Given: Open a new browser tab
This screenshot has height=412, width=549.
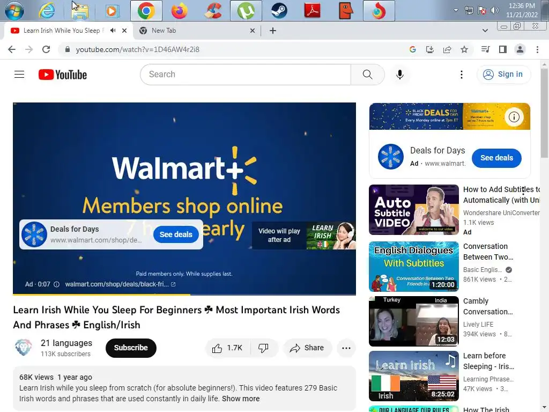Looking at the screenshot, I should (273, 31).
